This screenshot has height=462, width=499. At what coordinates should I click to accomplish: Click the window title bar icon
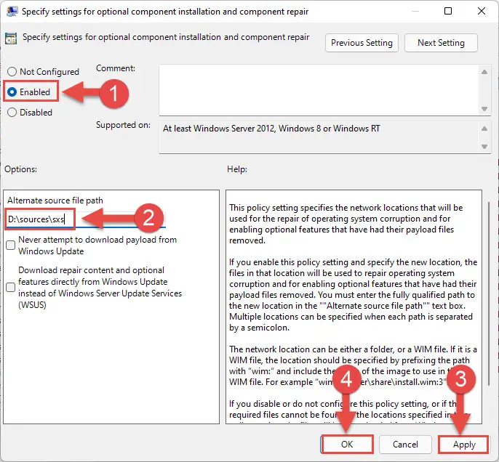point(12,12)
